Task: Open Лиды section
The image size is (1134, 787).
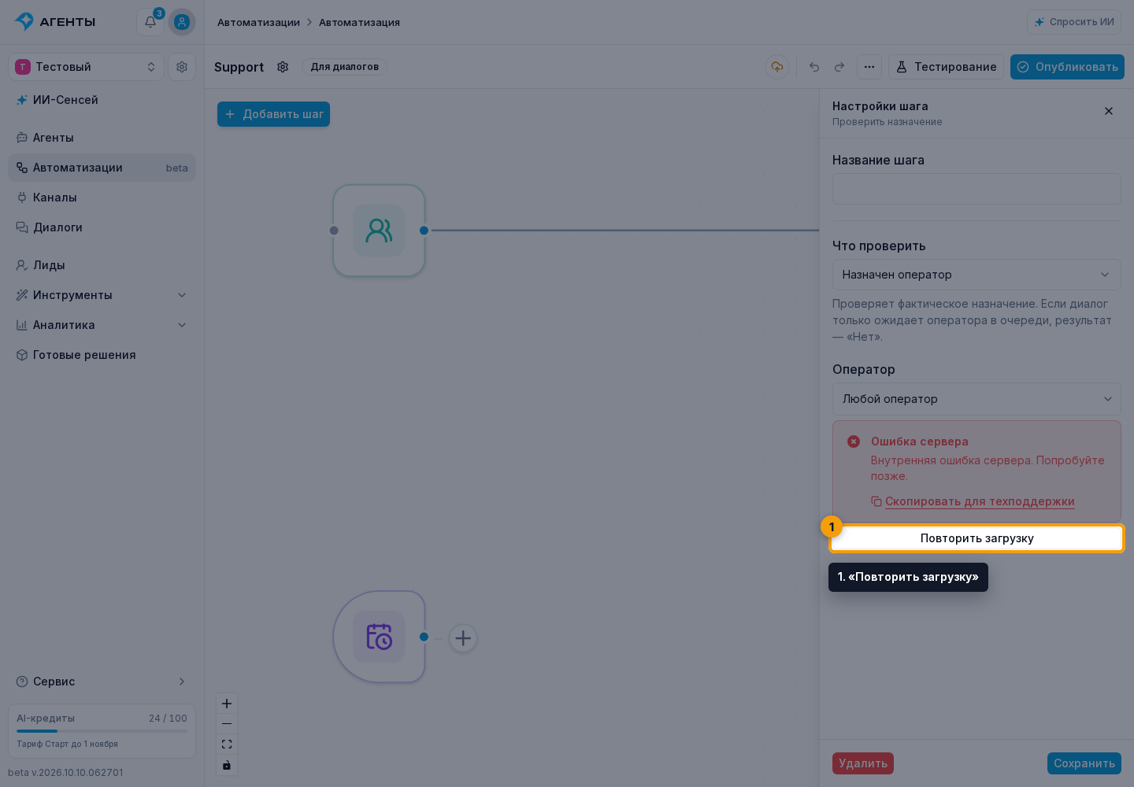Action: pyautogui.click(x=102, y=265)
